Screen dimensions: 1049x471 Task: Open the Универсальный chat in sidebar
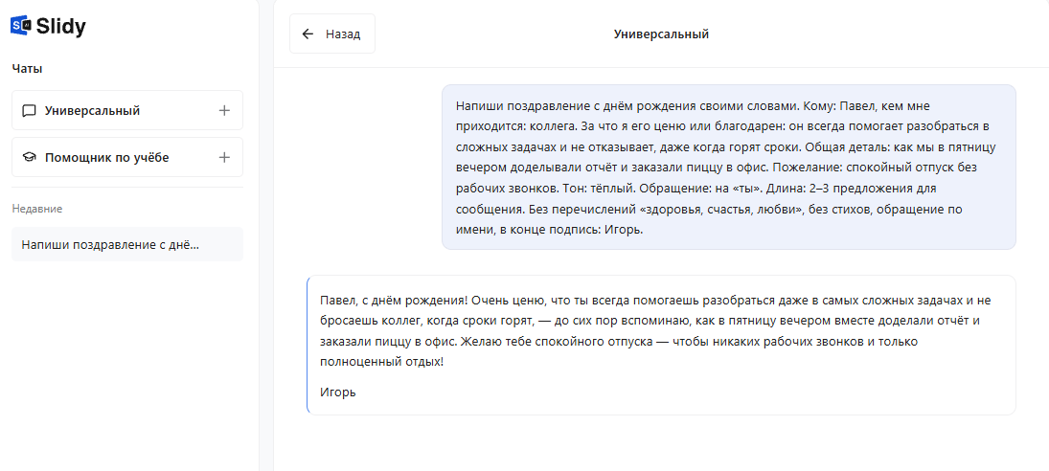tap(127, 110)
